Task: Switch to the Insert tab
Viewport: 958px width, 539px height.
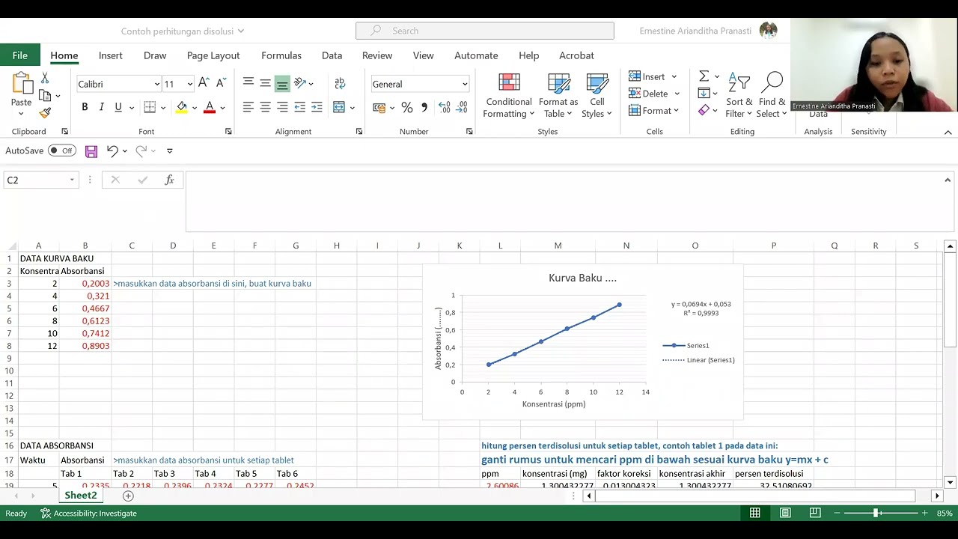Action: coord(111,55)
